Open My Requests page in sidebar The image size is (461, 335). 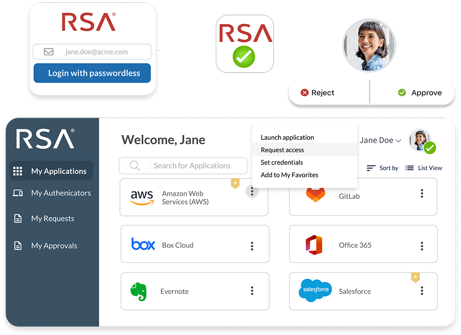coord(44,218)
